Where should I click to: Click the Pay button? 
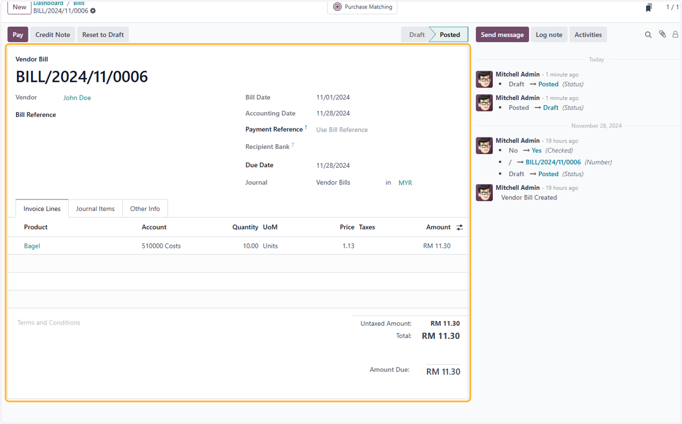[x=18, y=35]
